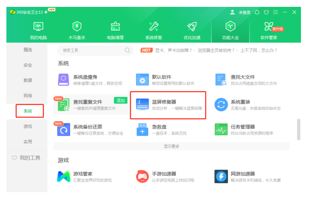Open 系统重装 refresh icon
Screen dimensions: 325x198
221,104
